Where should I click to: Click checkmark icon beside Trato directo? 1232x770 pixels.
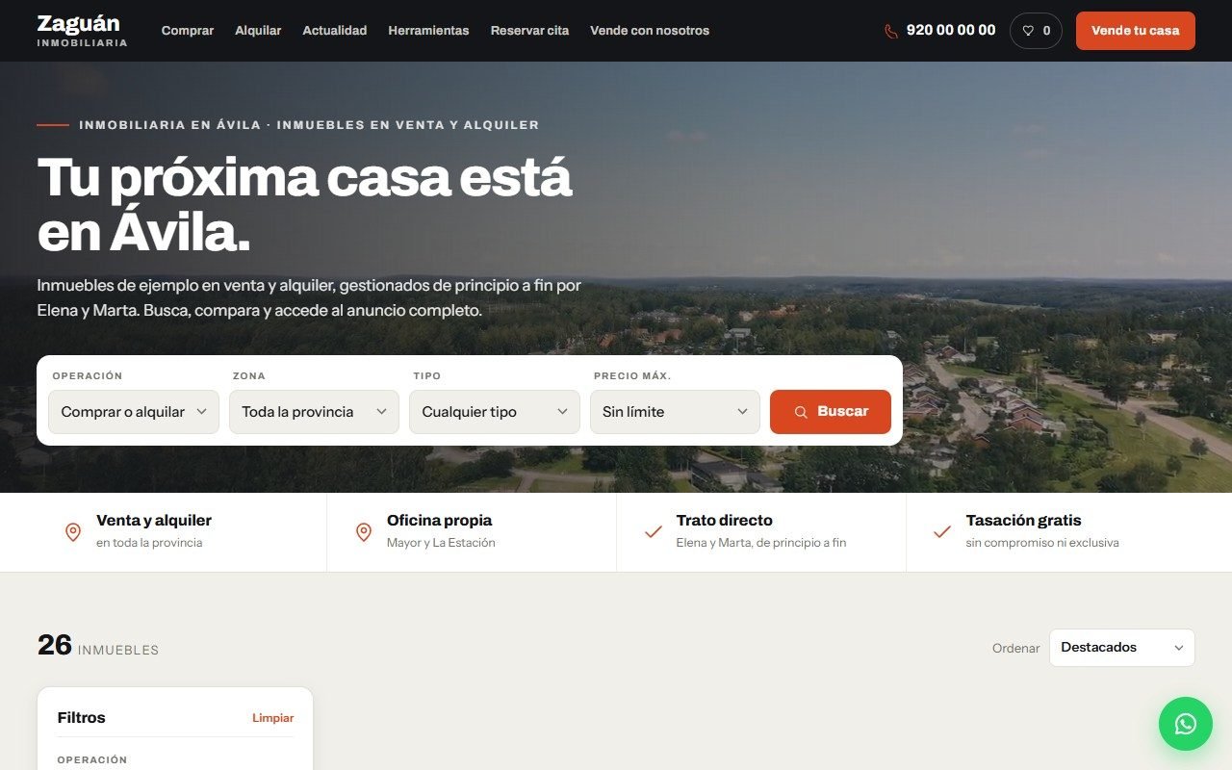click(x=654, y=531)
